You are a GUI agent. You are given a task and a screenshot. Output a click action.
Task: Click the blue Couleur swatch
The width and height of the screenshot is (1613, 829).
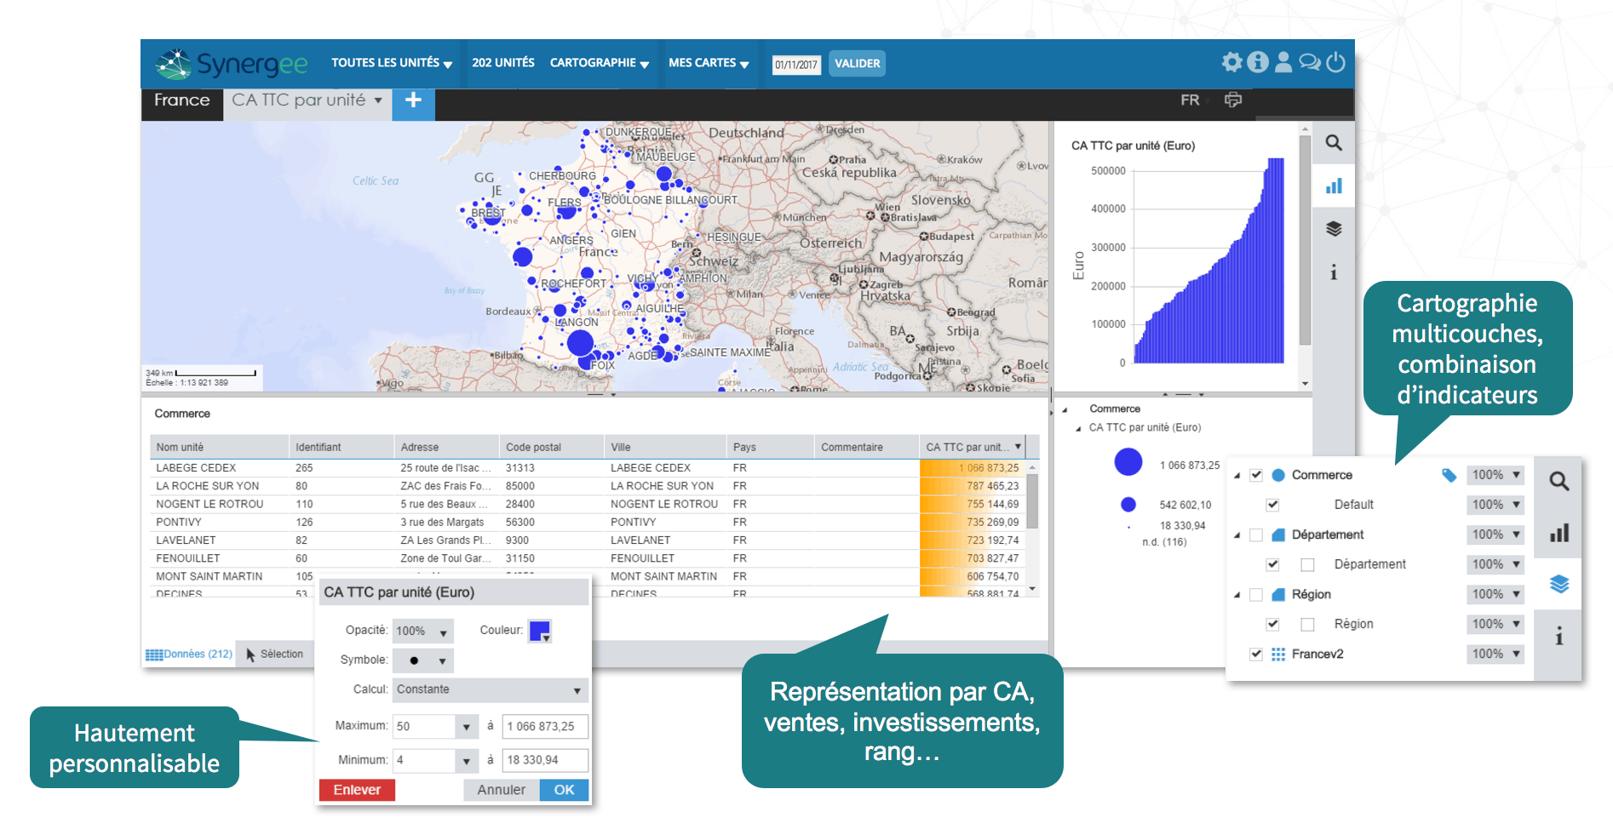pyautogui.click(x=540, y=631)
